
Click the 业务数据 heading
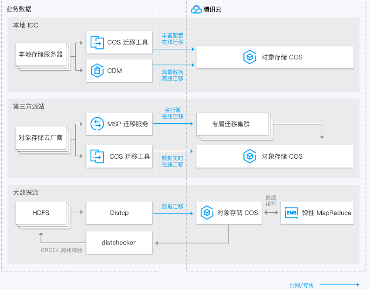(x=19, y=9)
